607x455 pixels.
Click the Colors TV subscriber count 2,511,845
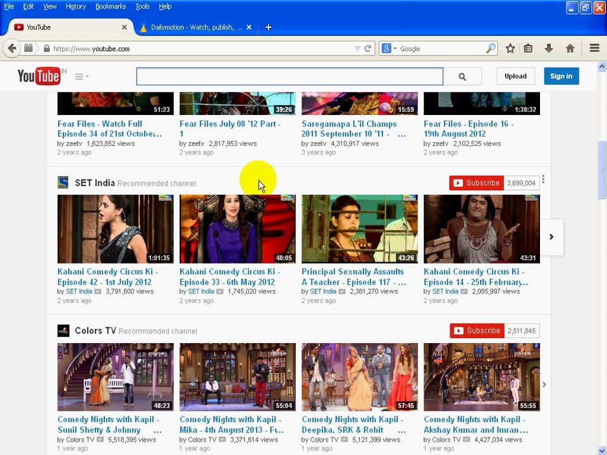(522, 331)
